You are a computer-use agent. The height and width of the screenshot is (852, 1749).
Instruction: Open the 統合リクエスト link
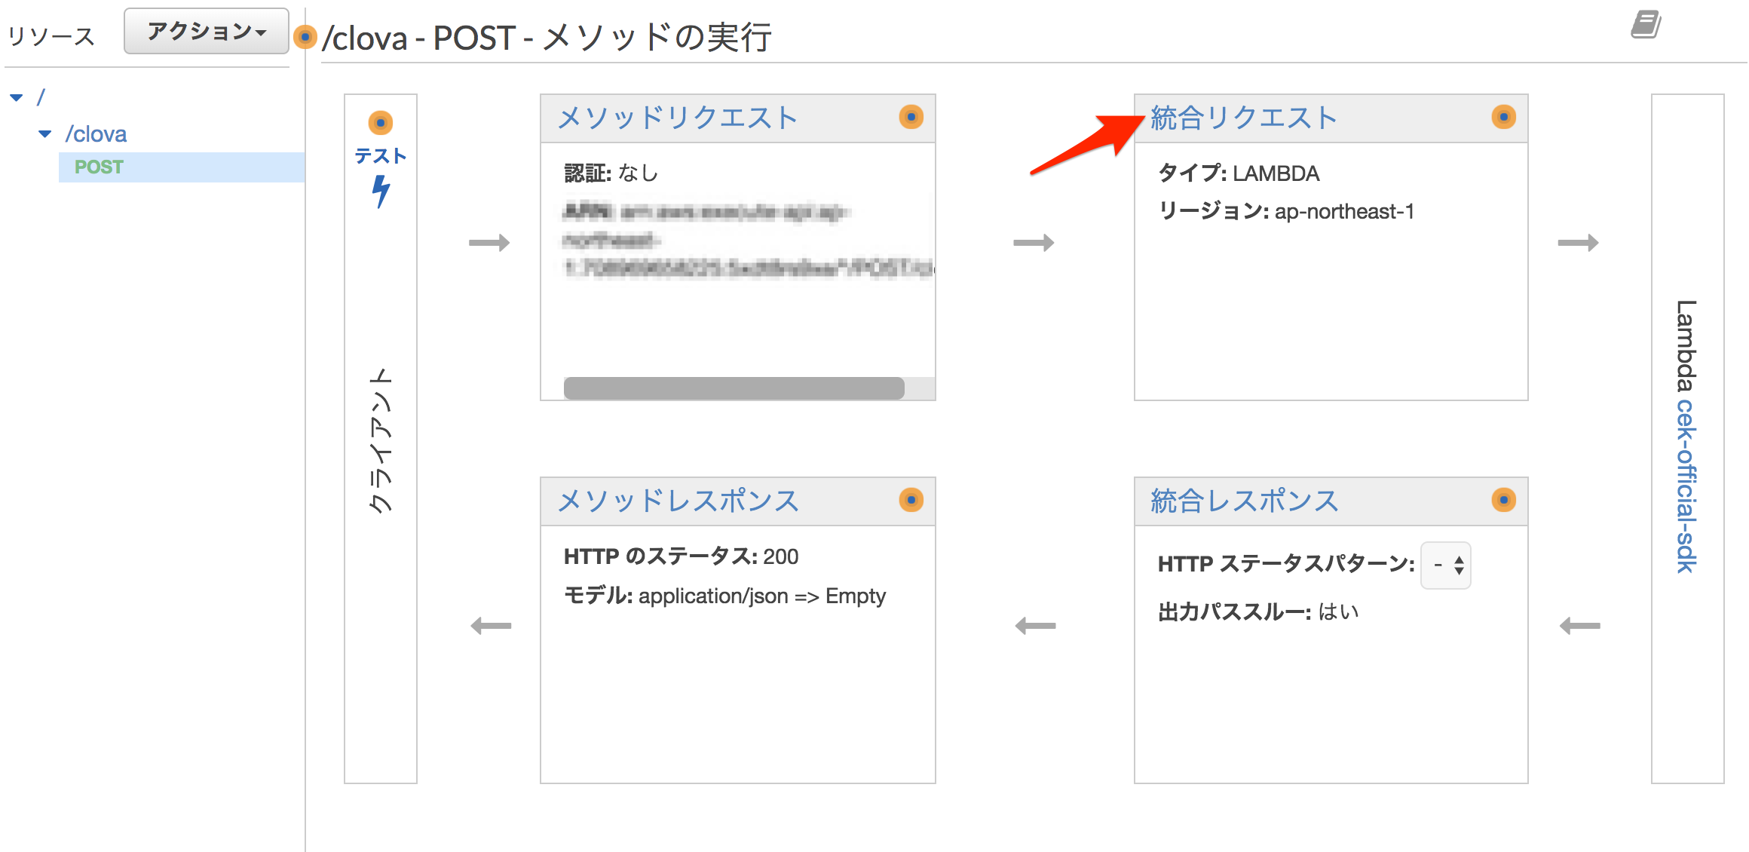[1244, 118]
